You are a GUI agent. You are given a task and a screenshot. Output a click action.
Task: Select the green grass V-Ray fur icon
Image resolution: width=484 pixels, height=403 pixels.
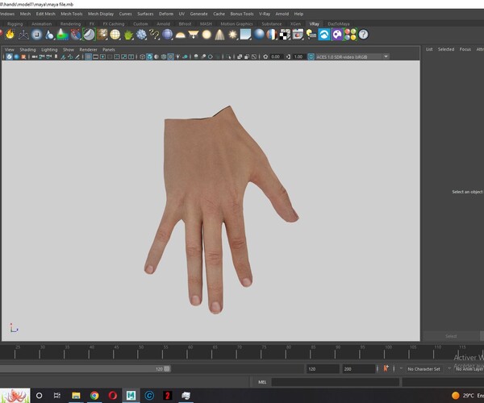point(128,35)
